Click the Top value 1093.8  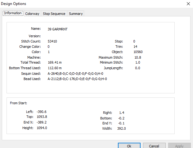point(42,117)
